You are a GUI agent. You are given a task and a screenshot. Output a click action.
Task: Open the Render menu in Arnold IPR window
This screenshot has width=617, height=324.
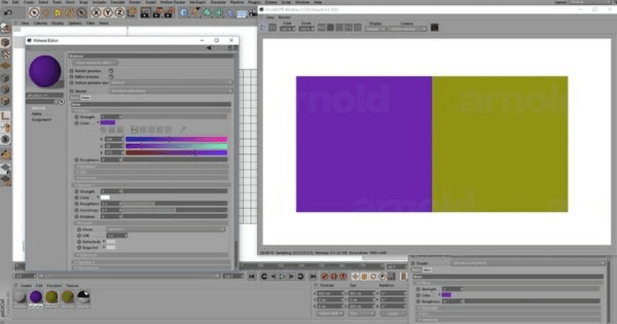[285, 17]
